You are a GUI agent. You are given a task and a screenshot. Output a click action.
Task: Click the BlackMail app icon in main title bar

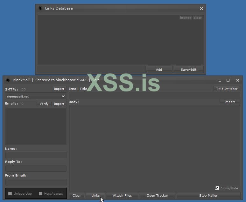pyautogui.click(x=8, y=80)
